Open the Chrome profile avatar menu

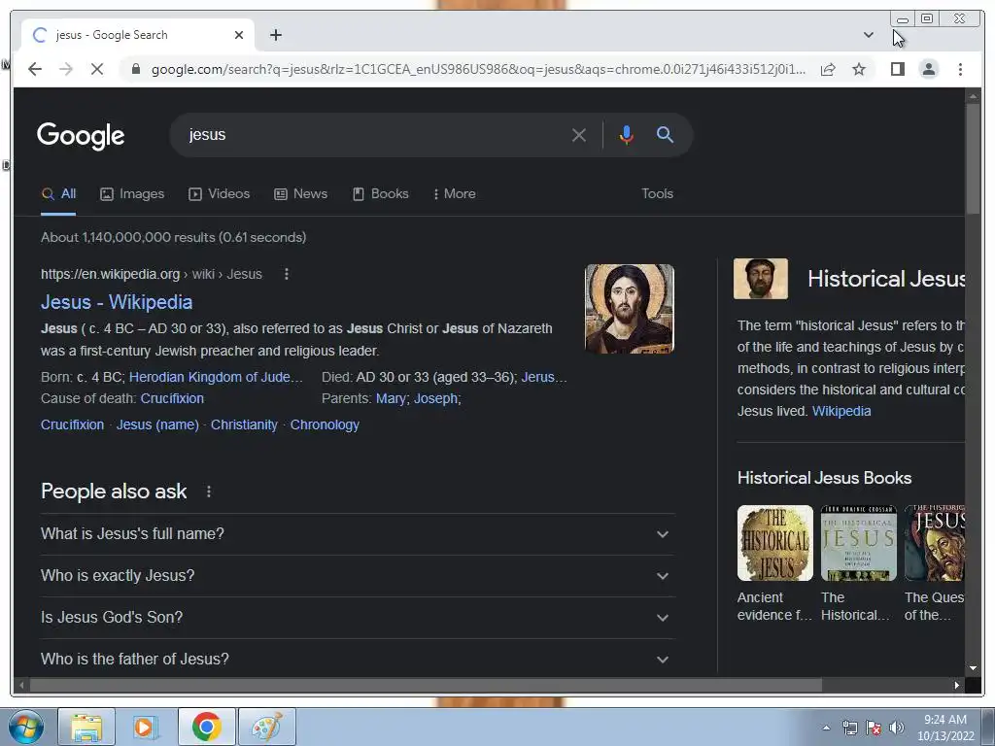pos(928,69)
